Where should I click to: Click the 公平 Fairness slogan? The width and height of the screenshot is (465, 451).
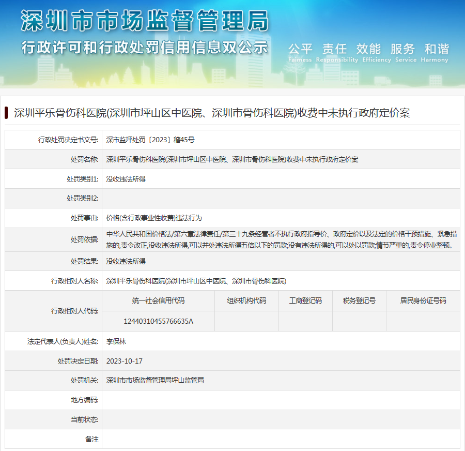coord(300,53)
